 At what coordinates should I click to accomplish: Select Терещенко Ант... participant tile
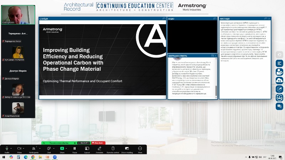pyautogui.click(x=18, y=34)
